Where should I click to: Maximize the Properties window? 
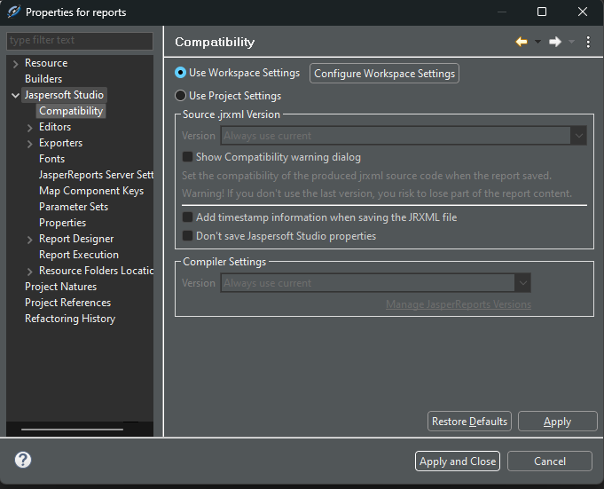pos(542,12)
